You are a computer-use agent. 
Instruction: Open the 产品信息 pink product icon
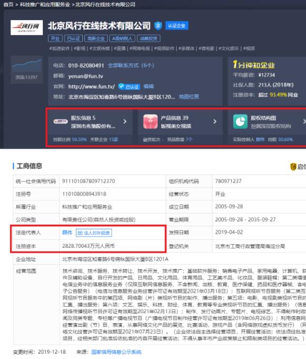(x=150, y=122)
